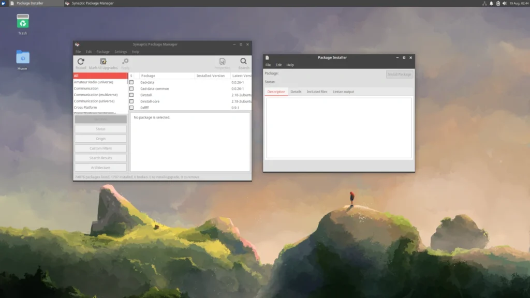
Task: Open the applications menu icon in top panel
Action: [x=3, y=3]
